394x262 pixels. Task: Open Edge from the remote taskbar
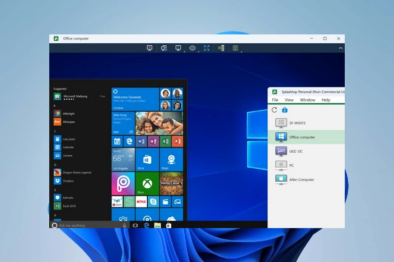(x=146, y=225)
